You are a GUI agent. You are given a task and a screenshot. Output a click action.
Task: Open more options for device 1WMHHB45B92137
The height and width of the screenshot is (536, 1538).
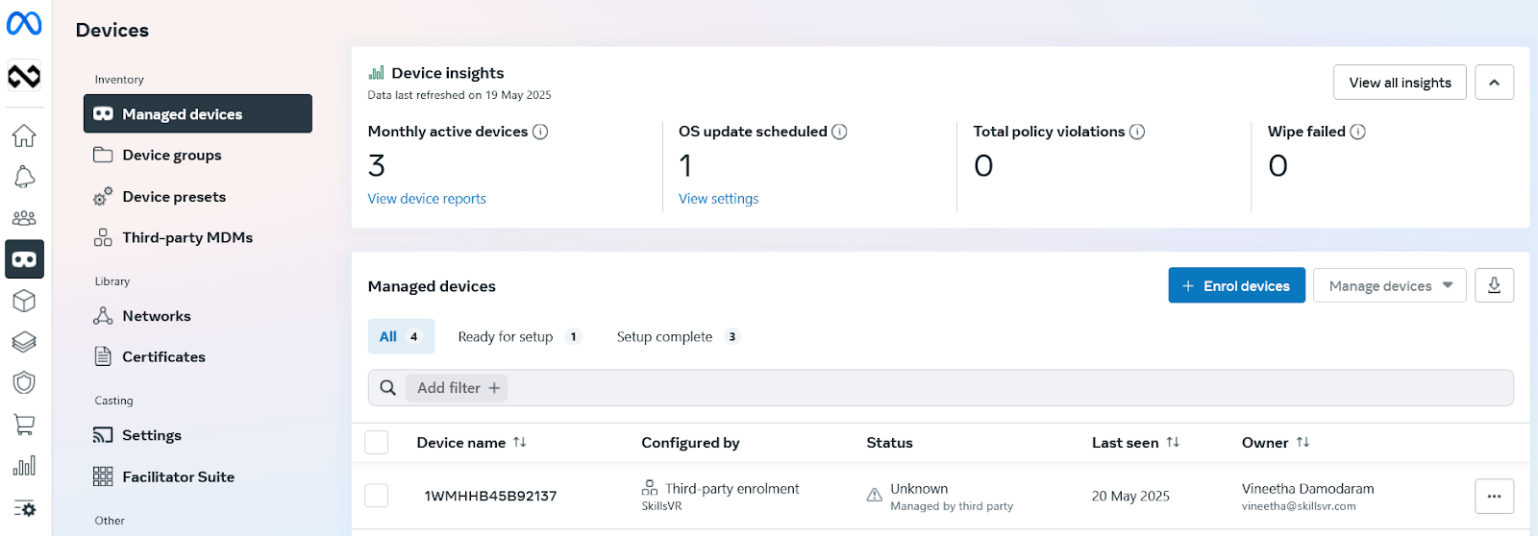click(1494, 497)
